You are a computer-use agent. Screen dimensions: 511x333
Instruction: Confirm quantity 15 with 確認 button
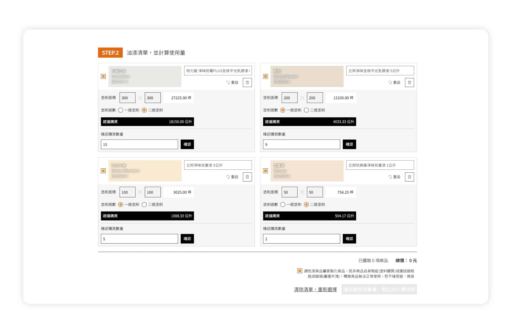(x=187, y=144)
